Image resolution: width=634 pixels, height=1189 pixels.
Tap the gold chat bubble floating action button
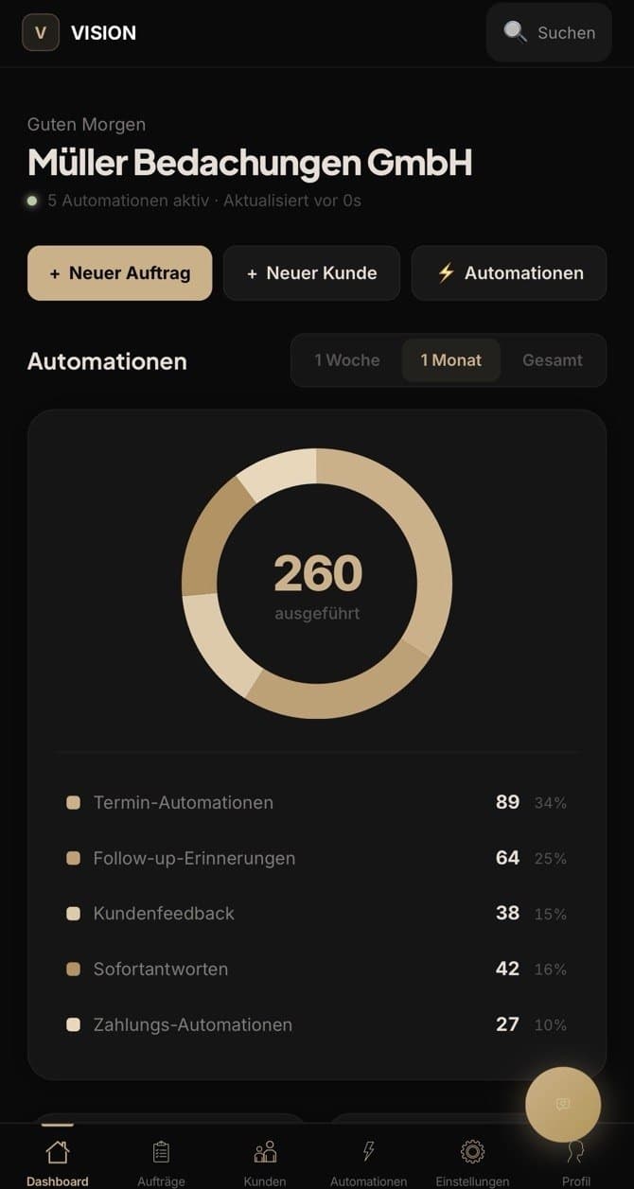coord(562,1105)
